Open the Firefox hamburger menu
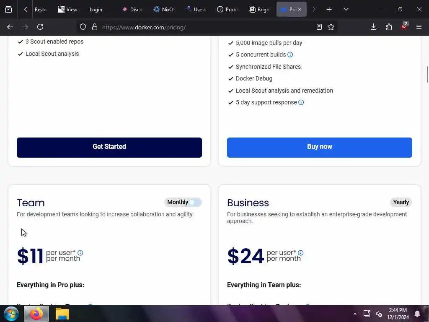The image size is (429, 322). click(x=419, y=27)
